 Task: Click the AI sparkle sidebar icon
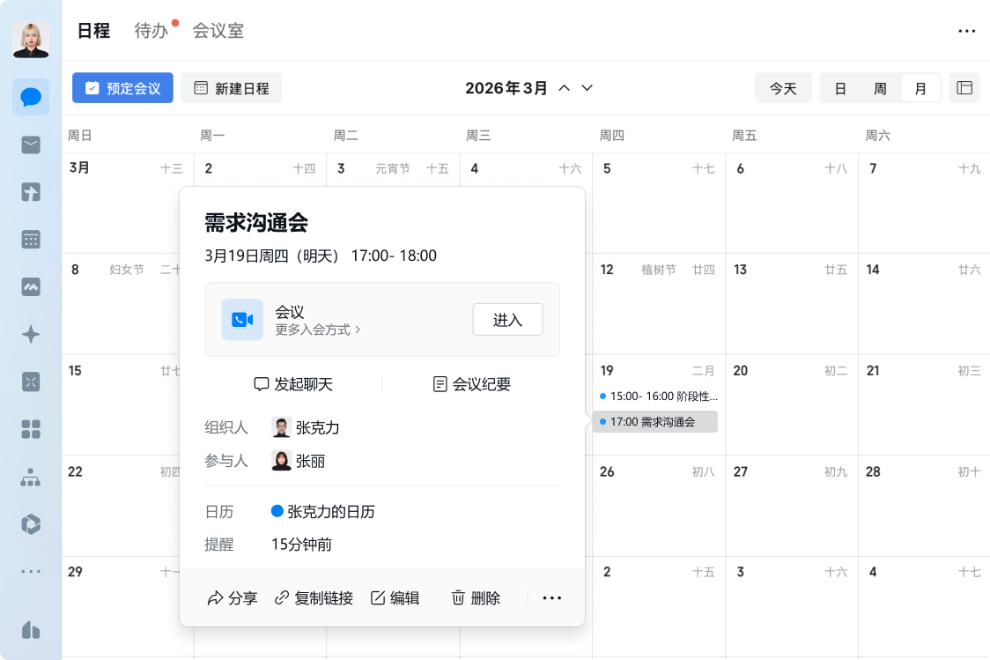(31, 335)
